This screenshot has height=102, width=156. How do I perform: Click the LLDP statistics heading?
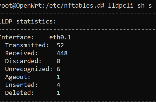click(x=28, y=22)
